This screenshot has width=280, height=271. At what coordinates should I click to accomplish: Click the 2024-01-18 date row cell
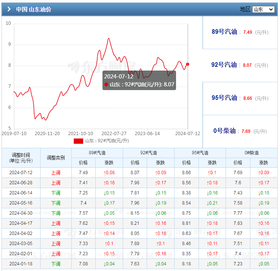pos(21,264)
